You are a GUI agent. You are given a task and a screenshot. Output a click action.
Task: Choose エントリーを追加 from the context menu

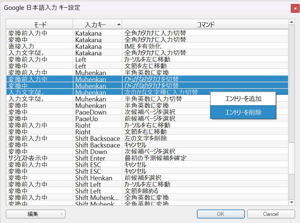tap(243, 99)
